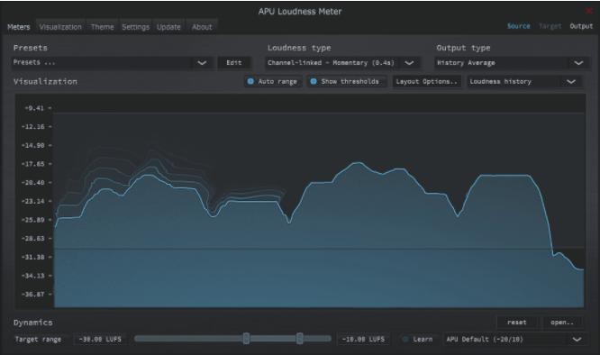Click the reset button

[516, 323]
